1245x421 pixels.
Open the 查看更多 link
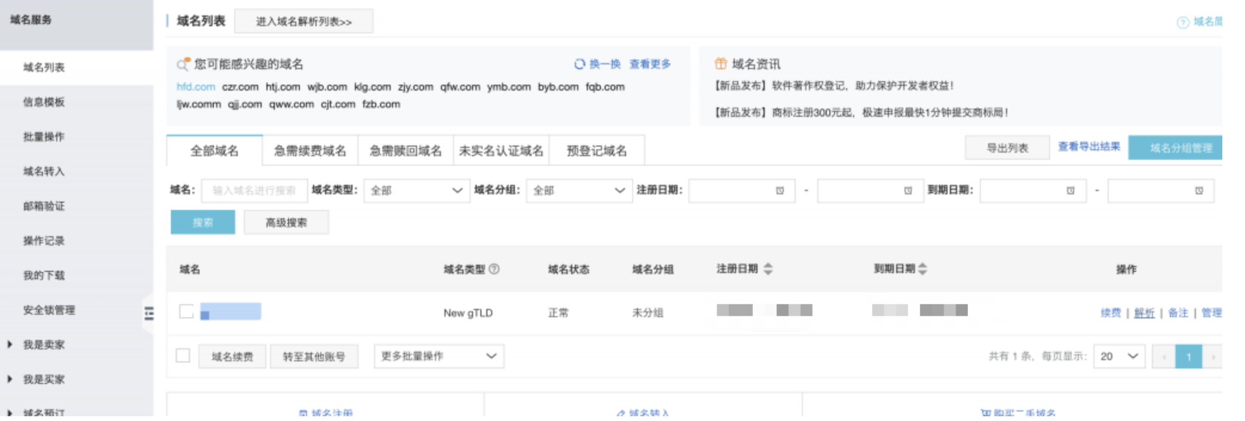click(650, 64)
